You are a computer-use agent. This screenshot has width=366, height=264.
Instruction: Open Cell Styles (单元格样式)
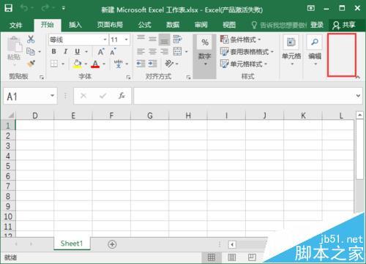point(244,64)
